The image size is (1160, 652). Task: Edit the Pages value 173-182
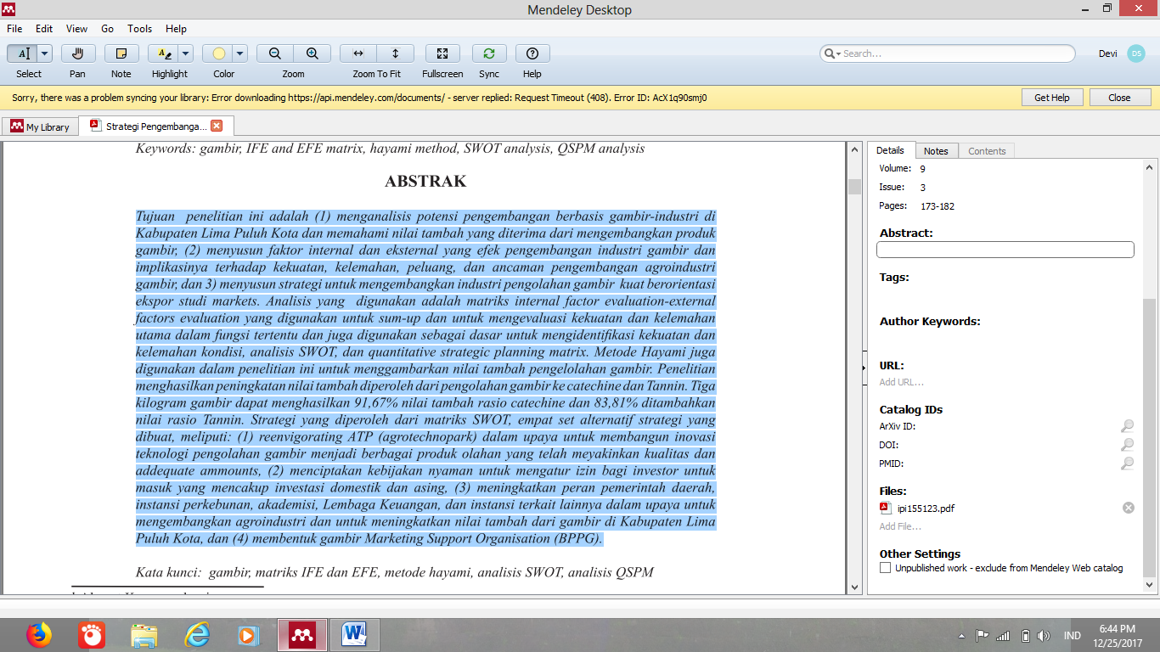click(938, 206)
